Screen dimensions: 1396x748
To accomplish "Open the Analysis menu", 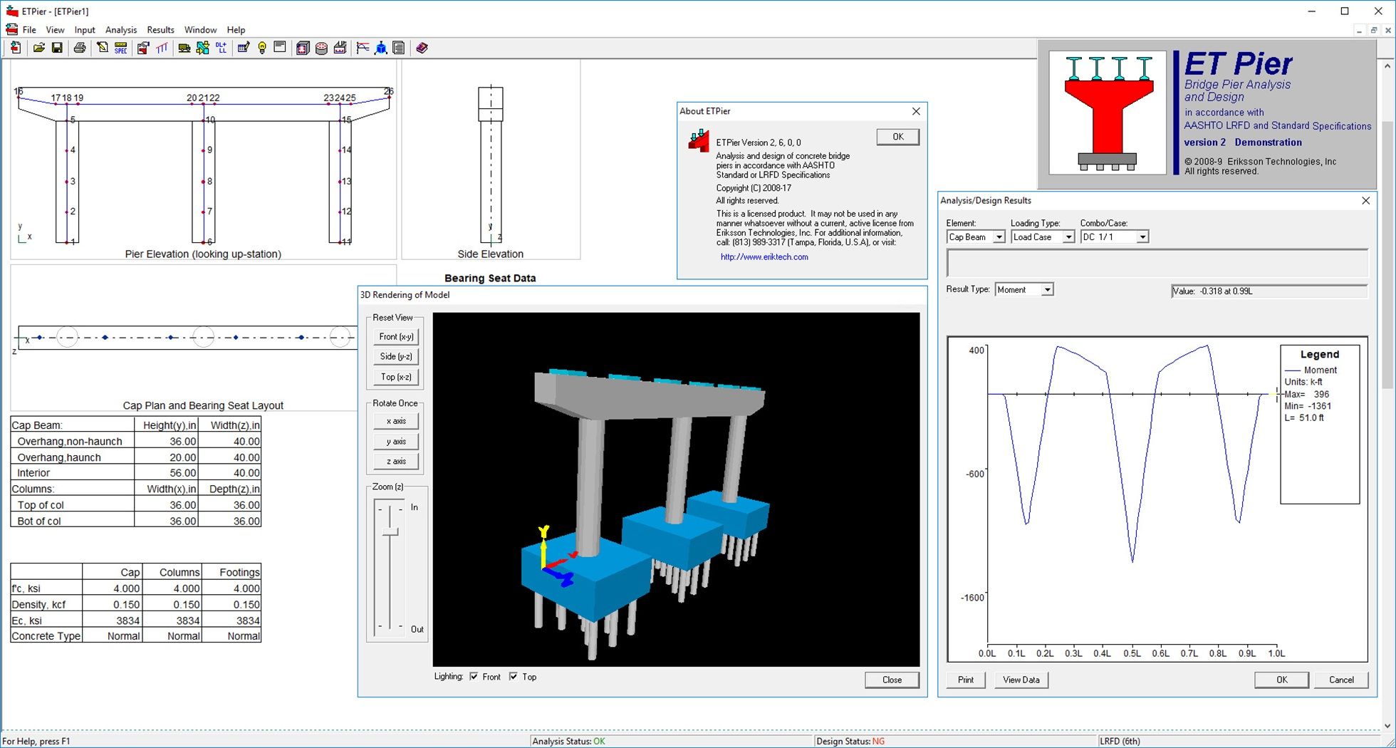I will (x=120, y=30).
